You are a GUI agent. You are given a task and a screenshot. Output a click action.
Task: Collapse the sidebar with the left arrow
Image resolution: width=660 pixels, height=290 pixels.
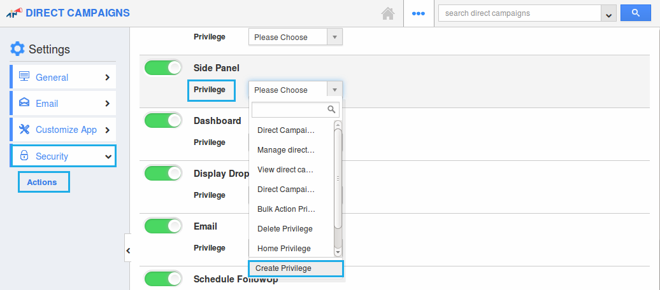128,251
